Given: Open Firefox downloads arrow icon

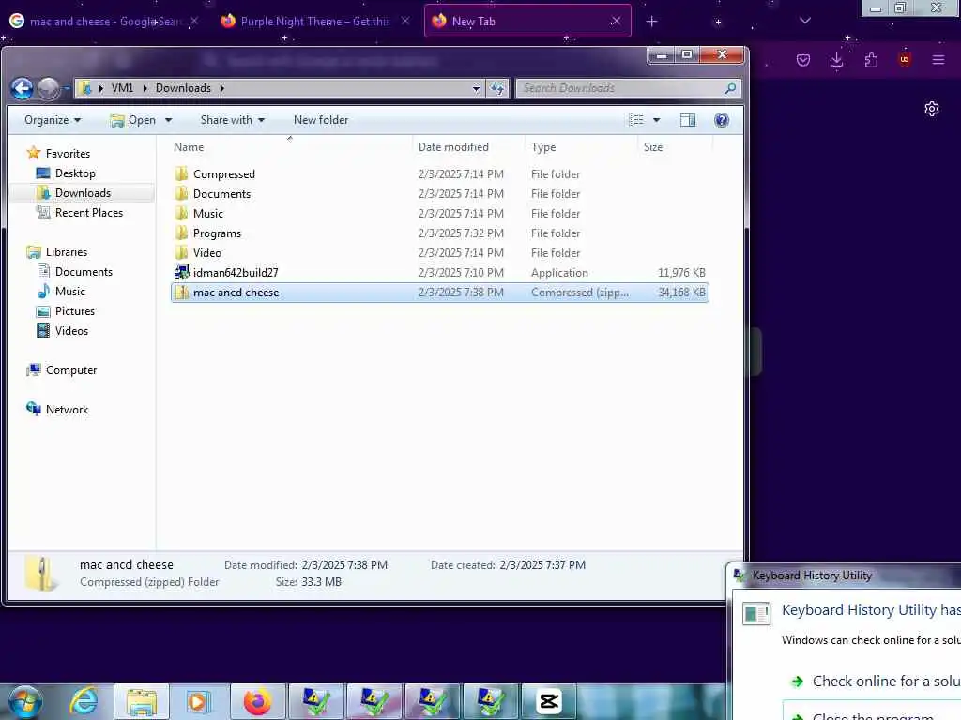Looking at the screenshot, I should coord(836,60).
